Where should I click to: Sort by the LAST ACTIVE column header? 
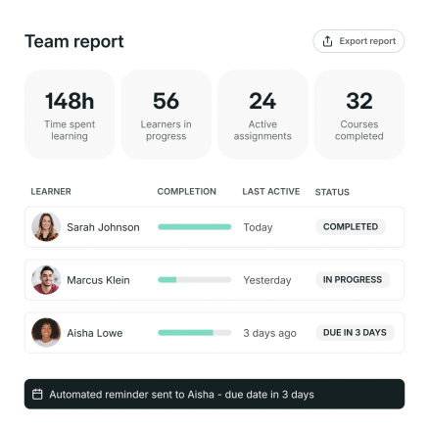pyautogui.click(x=271, y=191)
